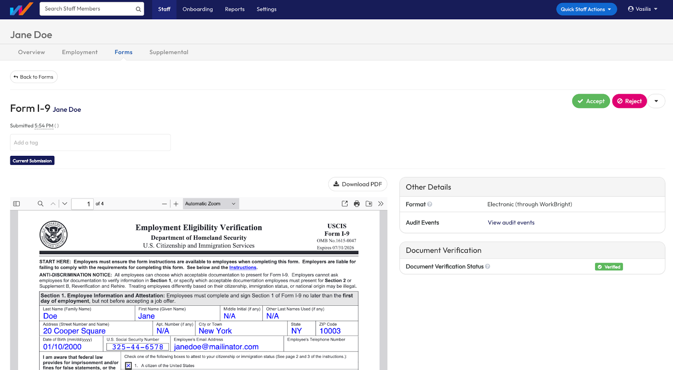Toggle the PDF viewer sidebar
This screenshot has height=370, width=673.
pos(16,204)
